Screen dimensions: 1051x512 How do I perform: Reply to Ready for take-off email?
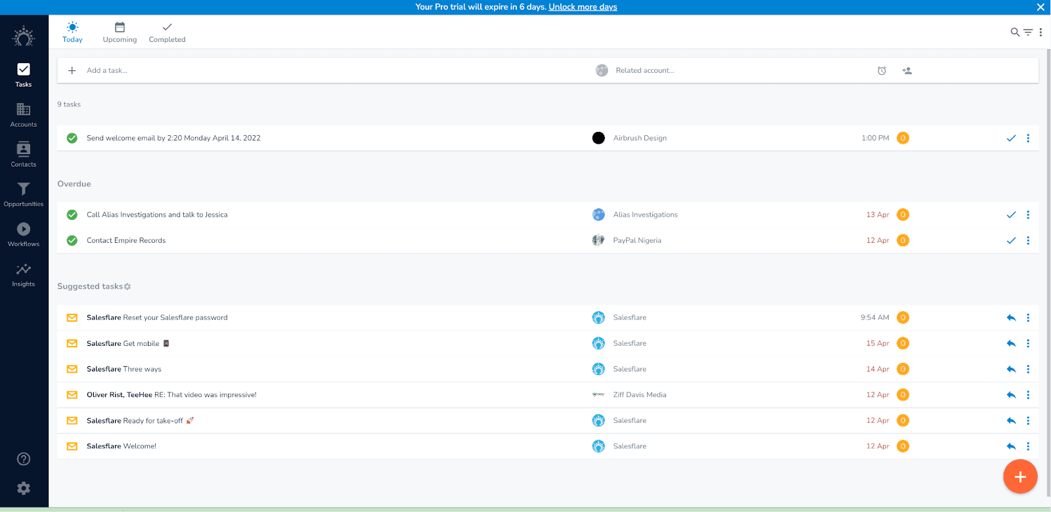[1011, 421]
